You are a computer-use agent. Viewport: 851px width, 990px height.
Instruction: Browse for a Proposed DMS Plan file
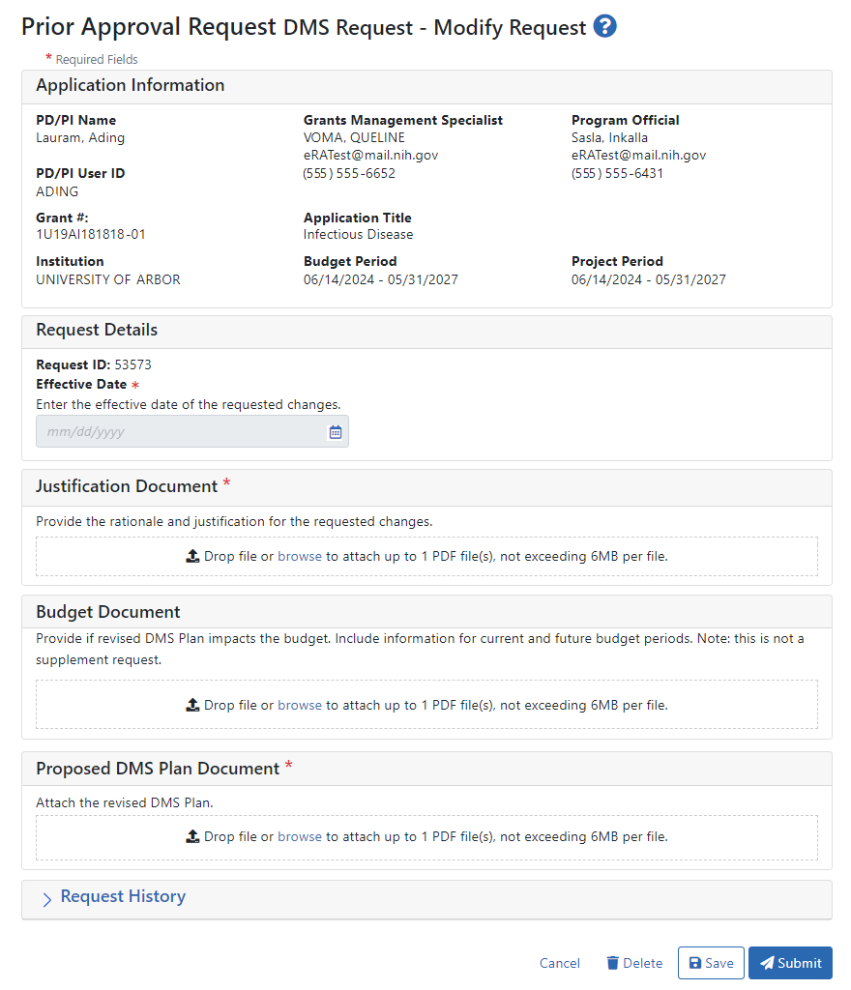click(299, 837)
